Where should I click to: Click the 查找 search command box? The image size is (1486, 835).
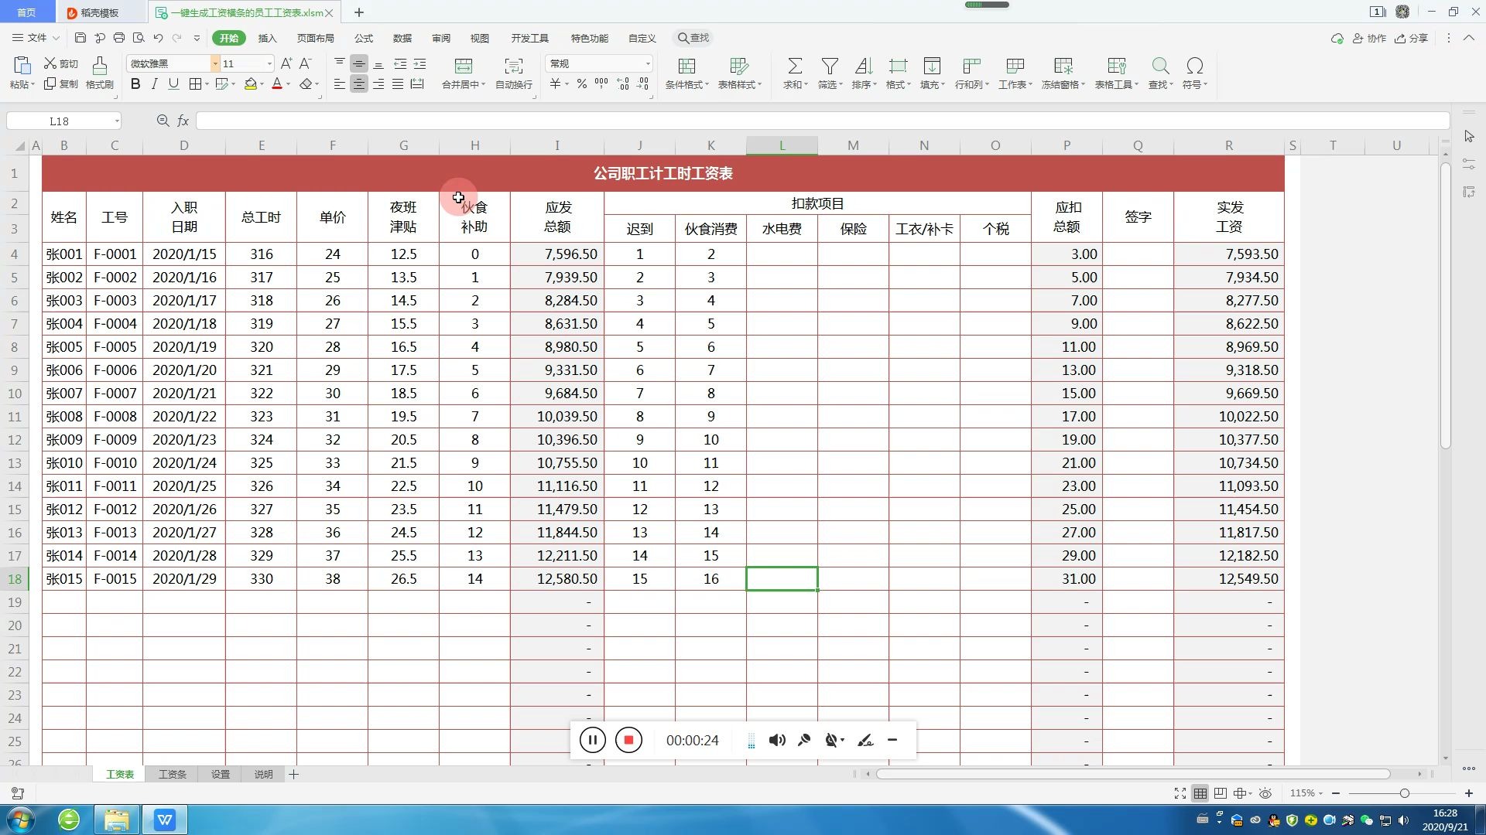tap(693, 38)
